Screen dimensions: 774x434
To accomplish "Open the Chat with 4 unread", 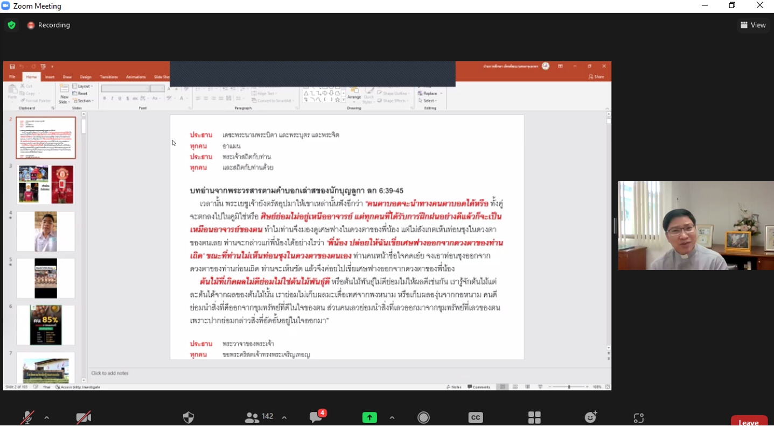I will point(317,417).
